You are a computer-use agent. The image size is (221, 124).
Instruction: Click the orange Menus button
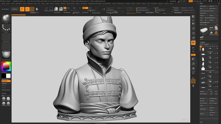tap(191, 1)
